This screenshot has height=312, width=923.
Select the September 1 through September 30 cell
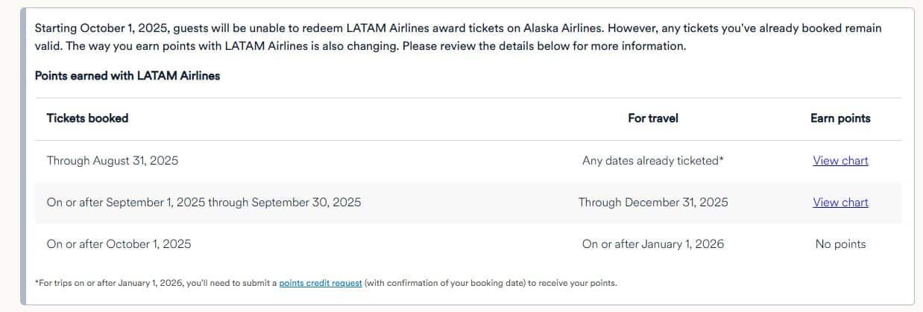click(204, 203)
